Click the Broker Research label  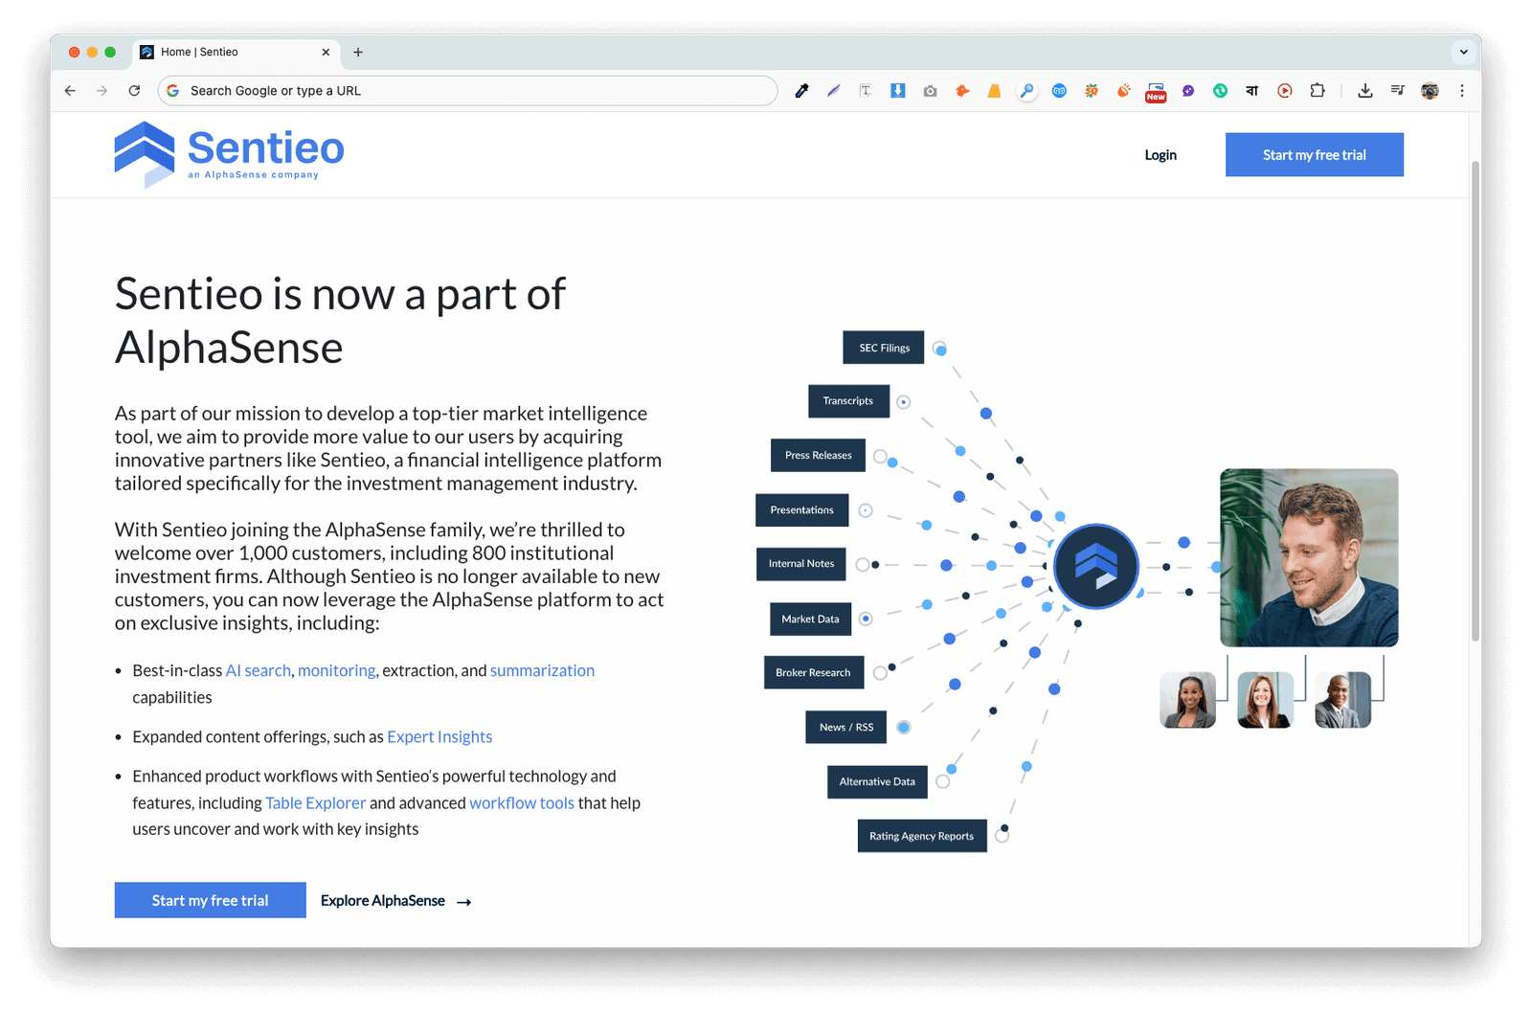[813, 673]
